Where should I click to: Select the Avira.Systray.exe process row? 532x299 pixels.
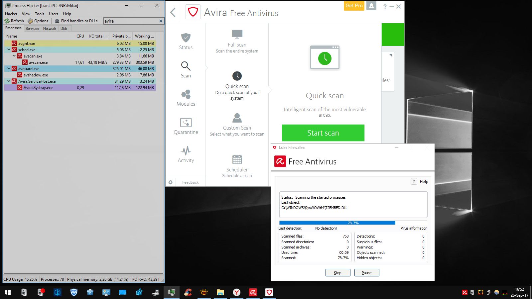click(80, 88)
